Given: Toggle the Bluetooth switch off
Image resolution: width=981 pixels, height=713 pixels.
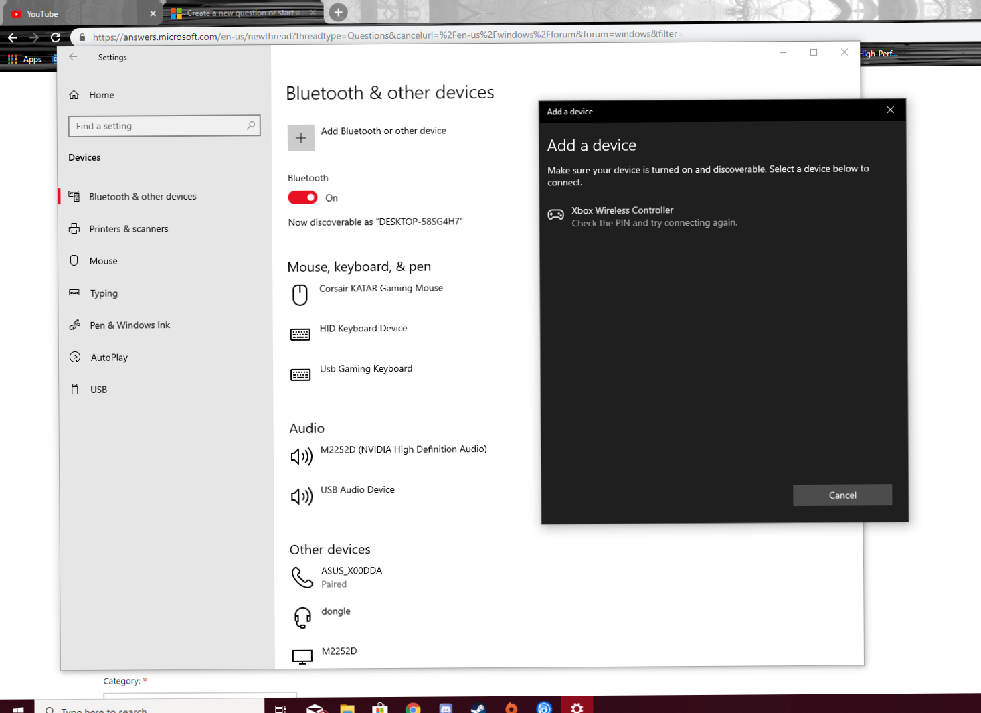Looking at the screenshot, I should [302, 197].
